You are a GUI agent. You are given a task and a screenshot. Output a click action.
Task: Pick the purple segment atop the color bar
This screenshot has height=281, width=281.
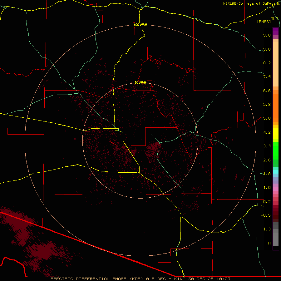click(276, 31)
